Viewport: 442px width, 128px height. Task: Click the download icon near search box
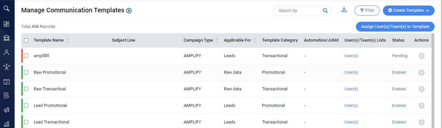click(344, 10)
